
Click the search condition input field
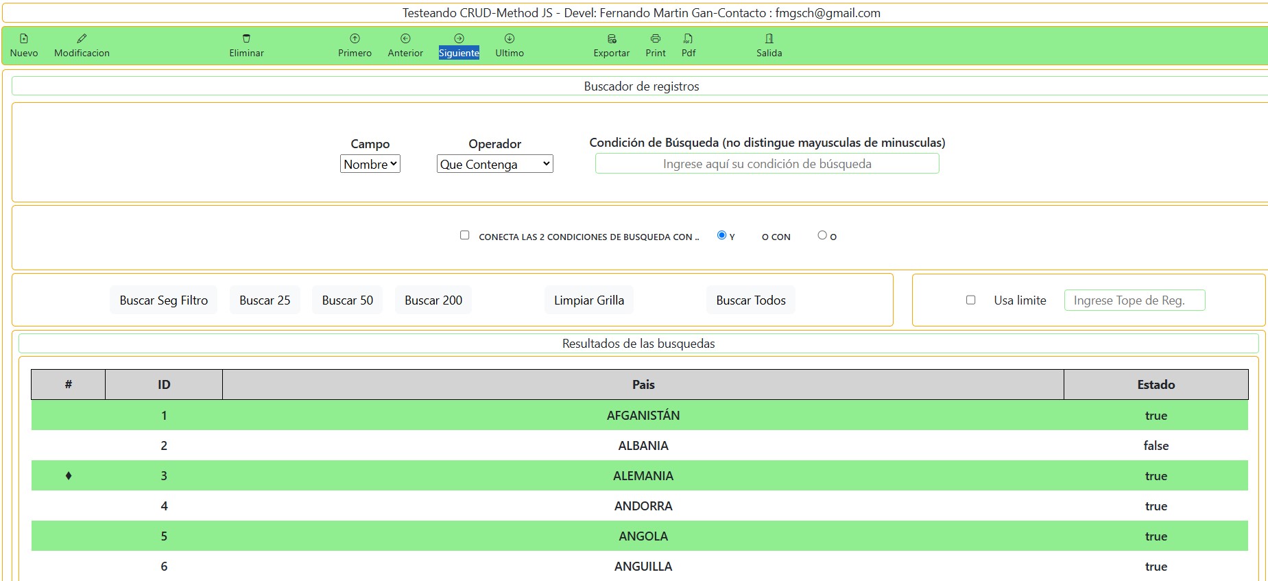767,164
